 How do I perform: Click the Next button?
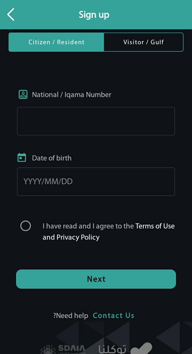pos(96,279)
